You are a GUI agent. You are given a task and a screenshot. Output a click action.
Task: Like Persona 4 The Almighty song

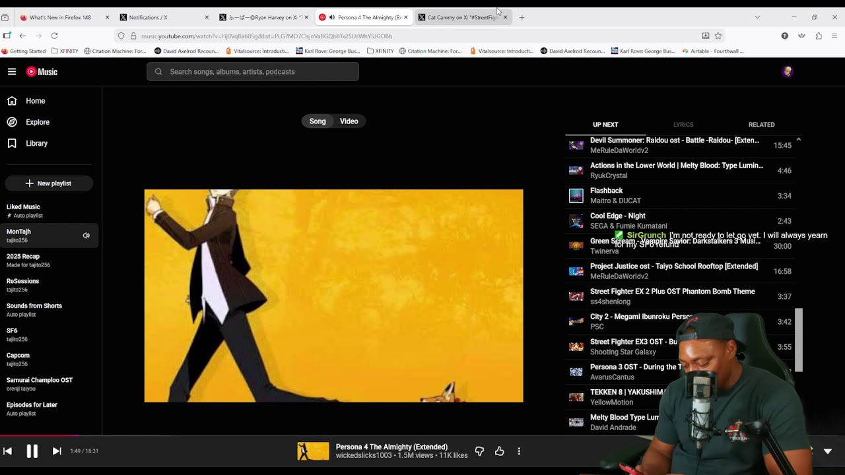click(x=499, y=451)
